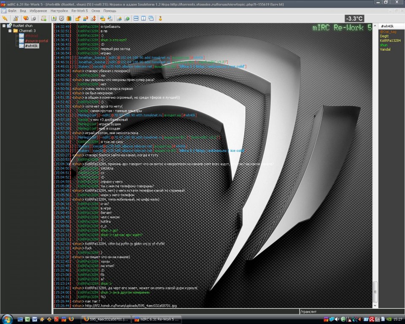
Task: Select user Vandal in nick list
Action: (385, 49)
